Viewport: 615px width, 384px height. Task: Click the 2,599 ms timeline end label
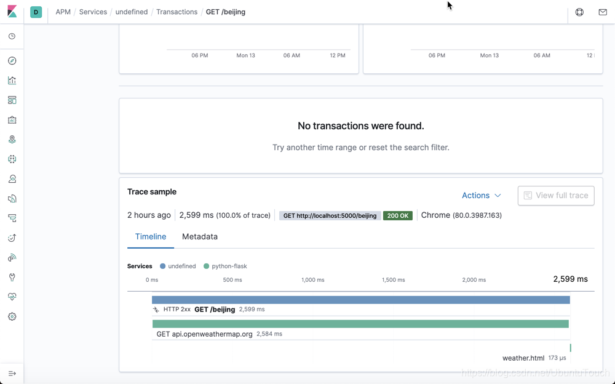570,279
